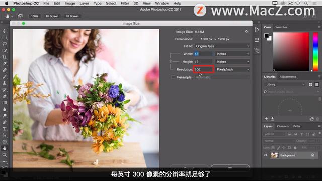Open the History panel icon

coord(257,30)
